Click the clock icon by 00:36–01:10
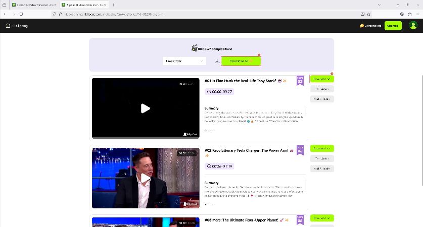The height and width of the screenshot is (227, 423). [x=209, y=166]
